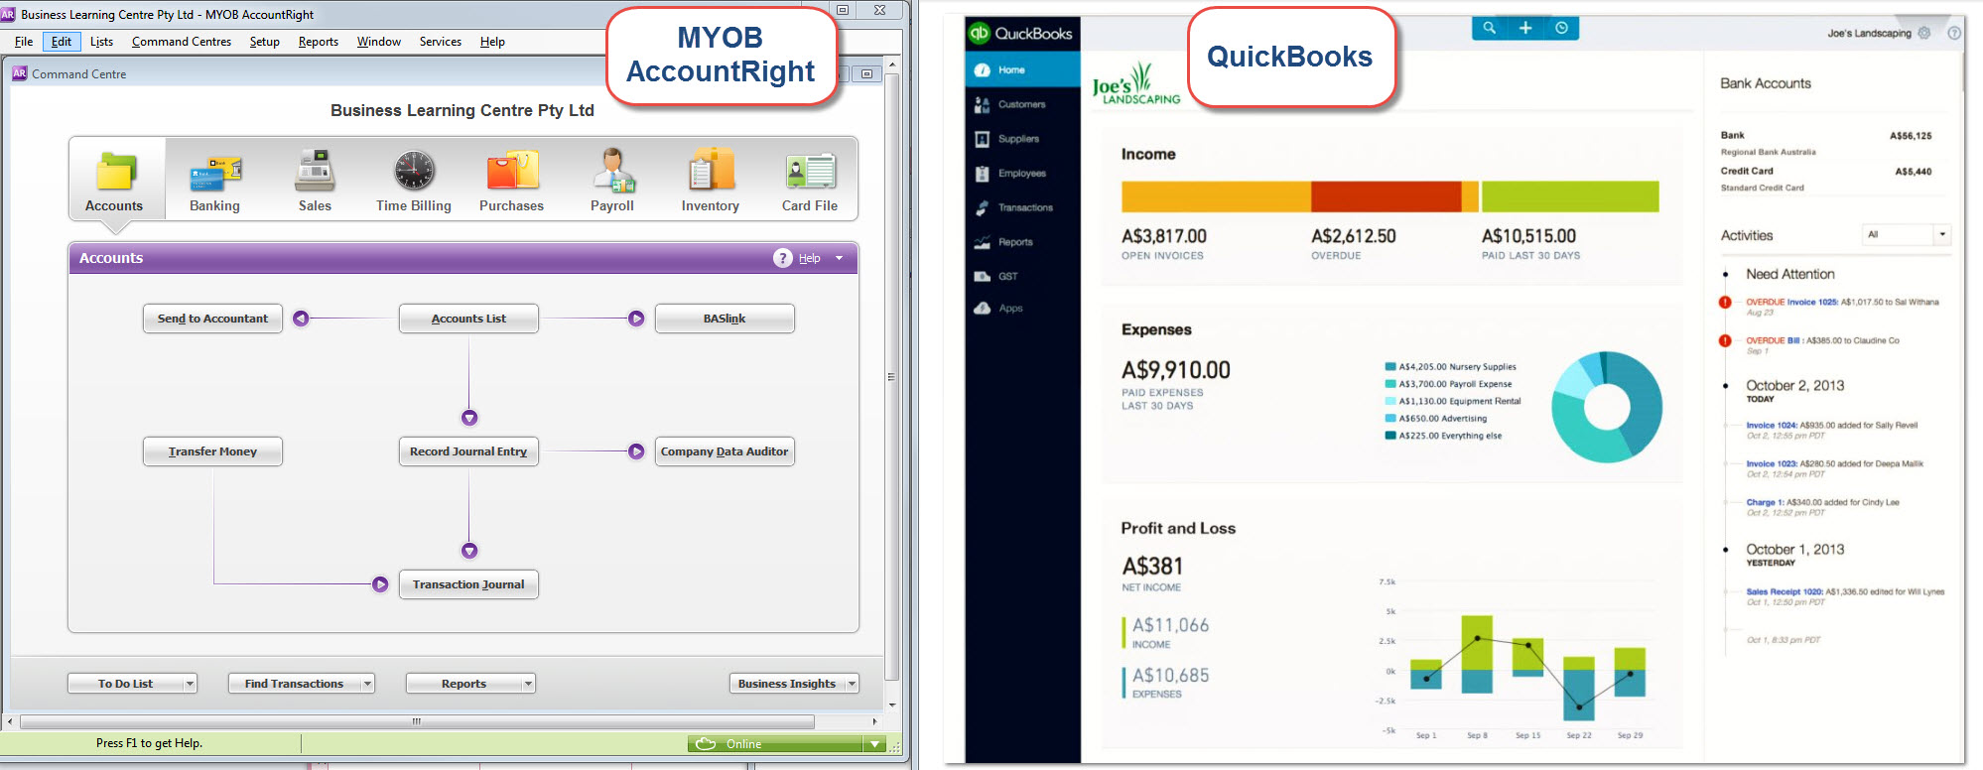Click the QuickBooks search magnifier icon
The height and width of the screenshot is (770, 1983).
1489,28
